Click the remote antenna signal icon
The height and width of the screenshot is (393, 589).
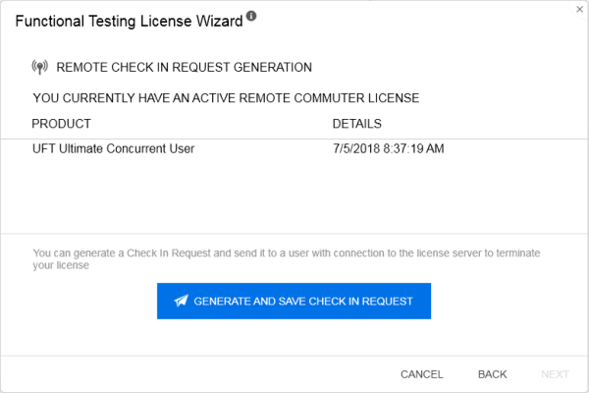pyautogui.click(x=40, y=68)
